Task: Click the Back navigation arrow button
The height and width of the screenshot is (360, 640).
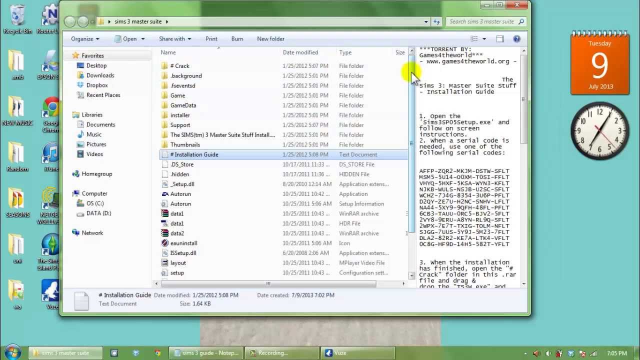Action: coord(70,21)
